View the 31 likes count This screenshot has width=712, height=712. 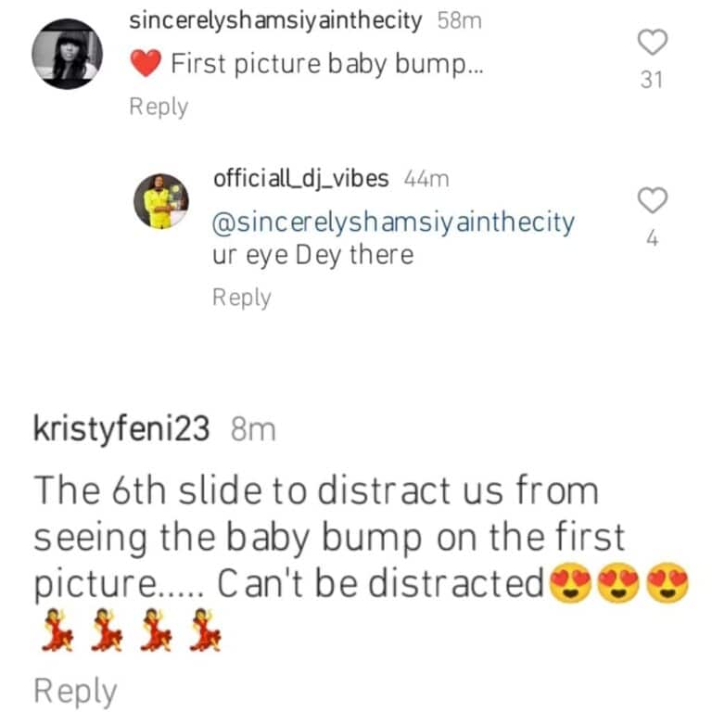coord(653,81)
